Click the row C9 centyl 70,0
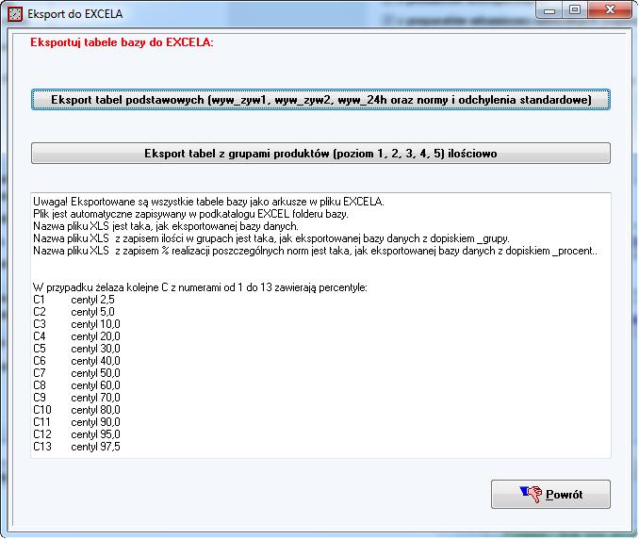 click(x=76, y=398)
